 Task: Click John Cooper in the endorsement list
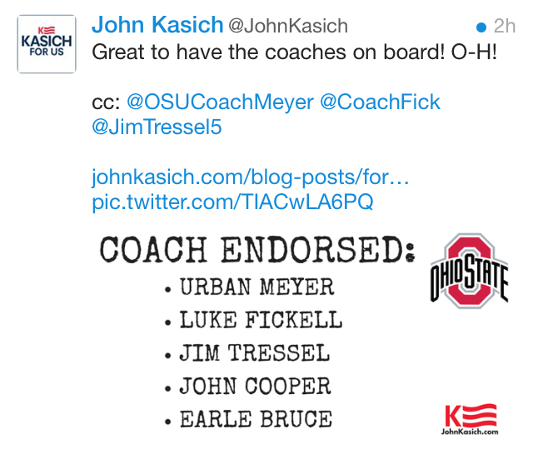[x=255, y=386]
